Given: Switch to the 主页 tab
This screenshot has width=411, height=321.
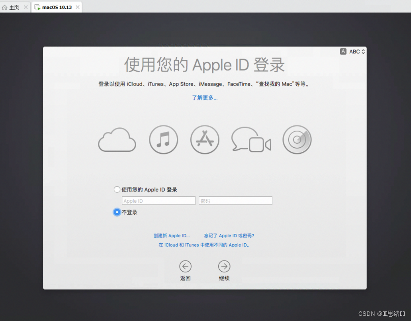Looking at the screenshot, I should coord(14,7).
